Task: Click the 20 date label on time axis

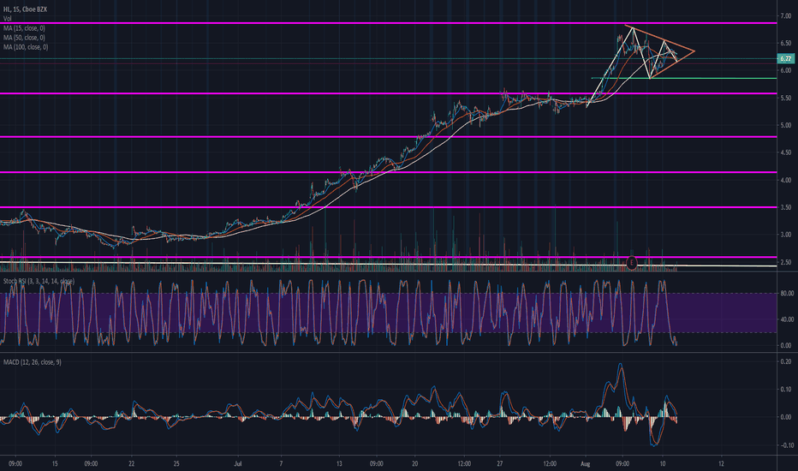Action: coord(414,464)
